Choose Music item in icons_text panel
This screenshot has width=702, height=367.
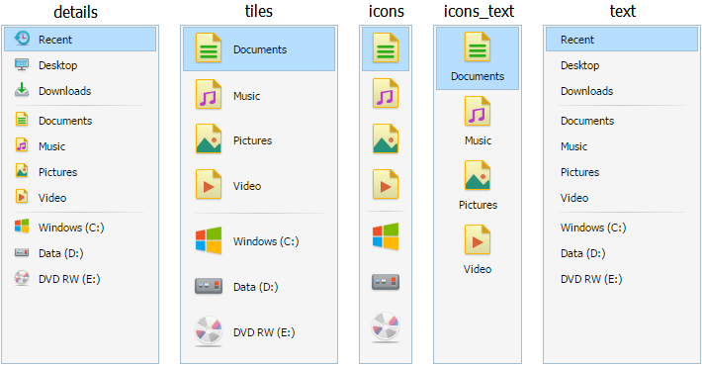[478, 121]
